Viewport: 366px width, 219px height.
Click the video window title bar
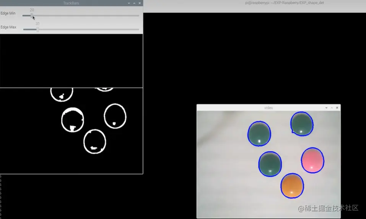point(268,108)
